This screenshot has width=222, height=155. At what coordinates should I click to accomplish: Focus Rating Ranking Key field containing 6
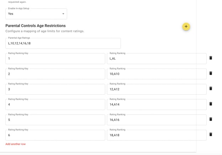(x=55, y=135)
